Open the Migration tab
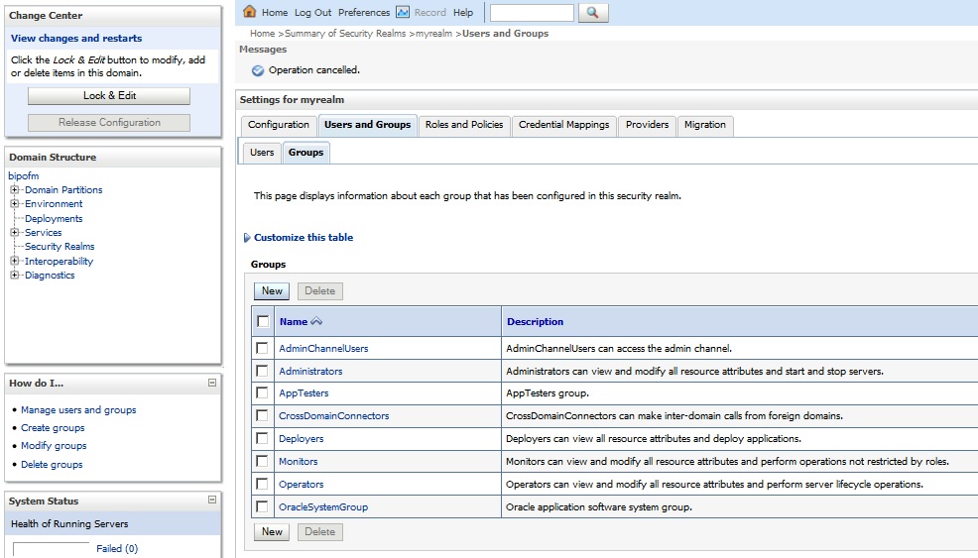 (705, 125)
